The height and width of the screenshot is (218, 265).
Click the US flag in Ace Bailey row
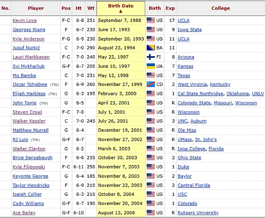pyautogui.click(x=151, y=213)
